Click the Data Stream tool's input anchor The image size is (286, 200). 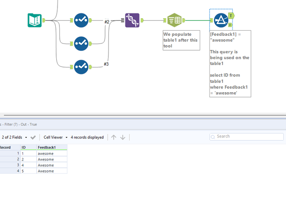click(165, 20)
